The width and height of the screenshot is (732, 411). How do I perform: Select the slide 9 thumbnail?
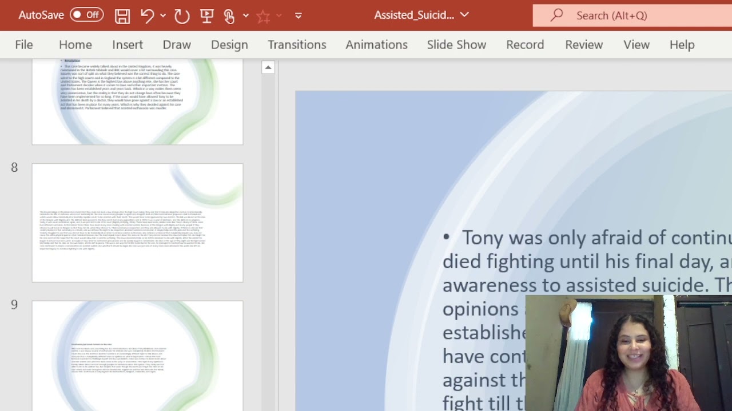point(137,356)
